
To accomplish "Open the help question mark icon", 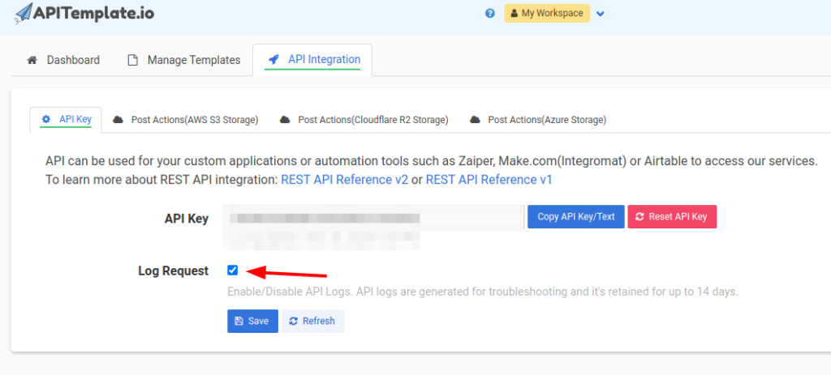I will pos(490,13).
